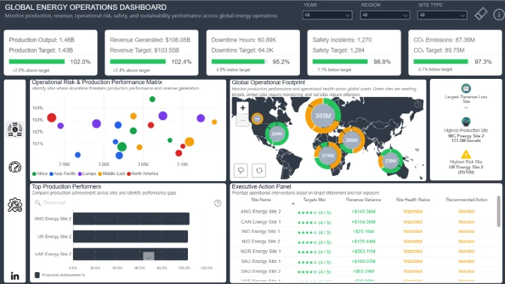Toggle the North America legend item
The width and height of the screenshot is (505, 284).
[x=142, y=174]
